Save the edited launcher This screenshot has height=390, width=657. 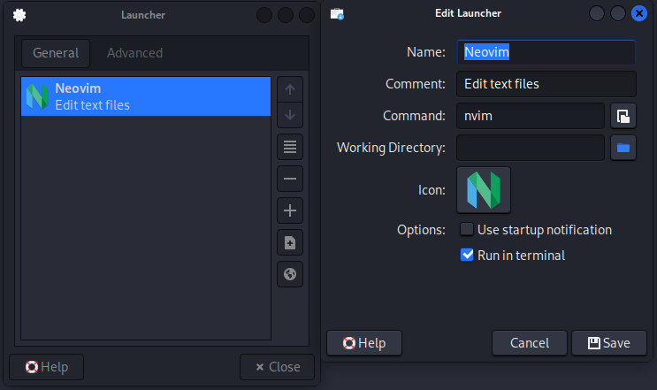[609, 343]
